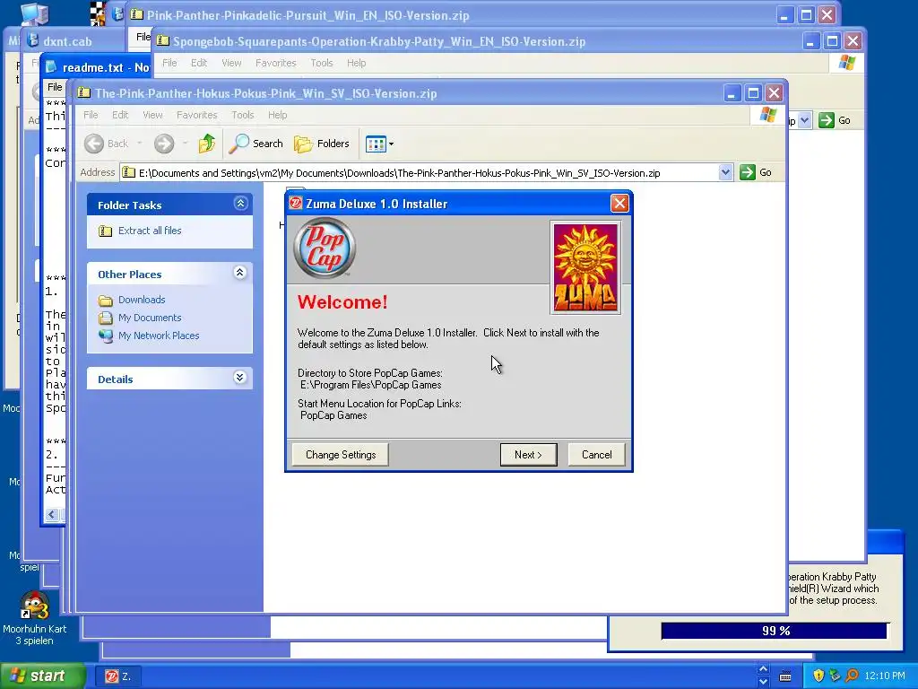Click the taskbar scroll up arrow
This screenshot has width=918, height=689.
(763, 669)
